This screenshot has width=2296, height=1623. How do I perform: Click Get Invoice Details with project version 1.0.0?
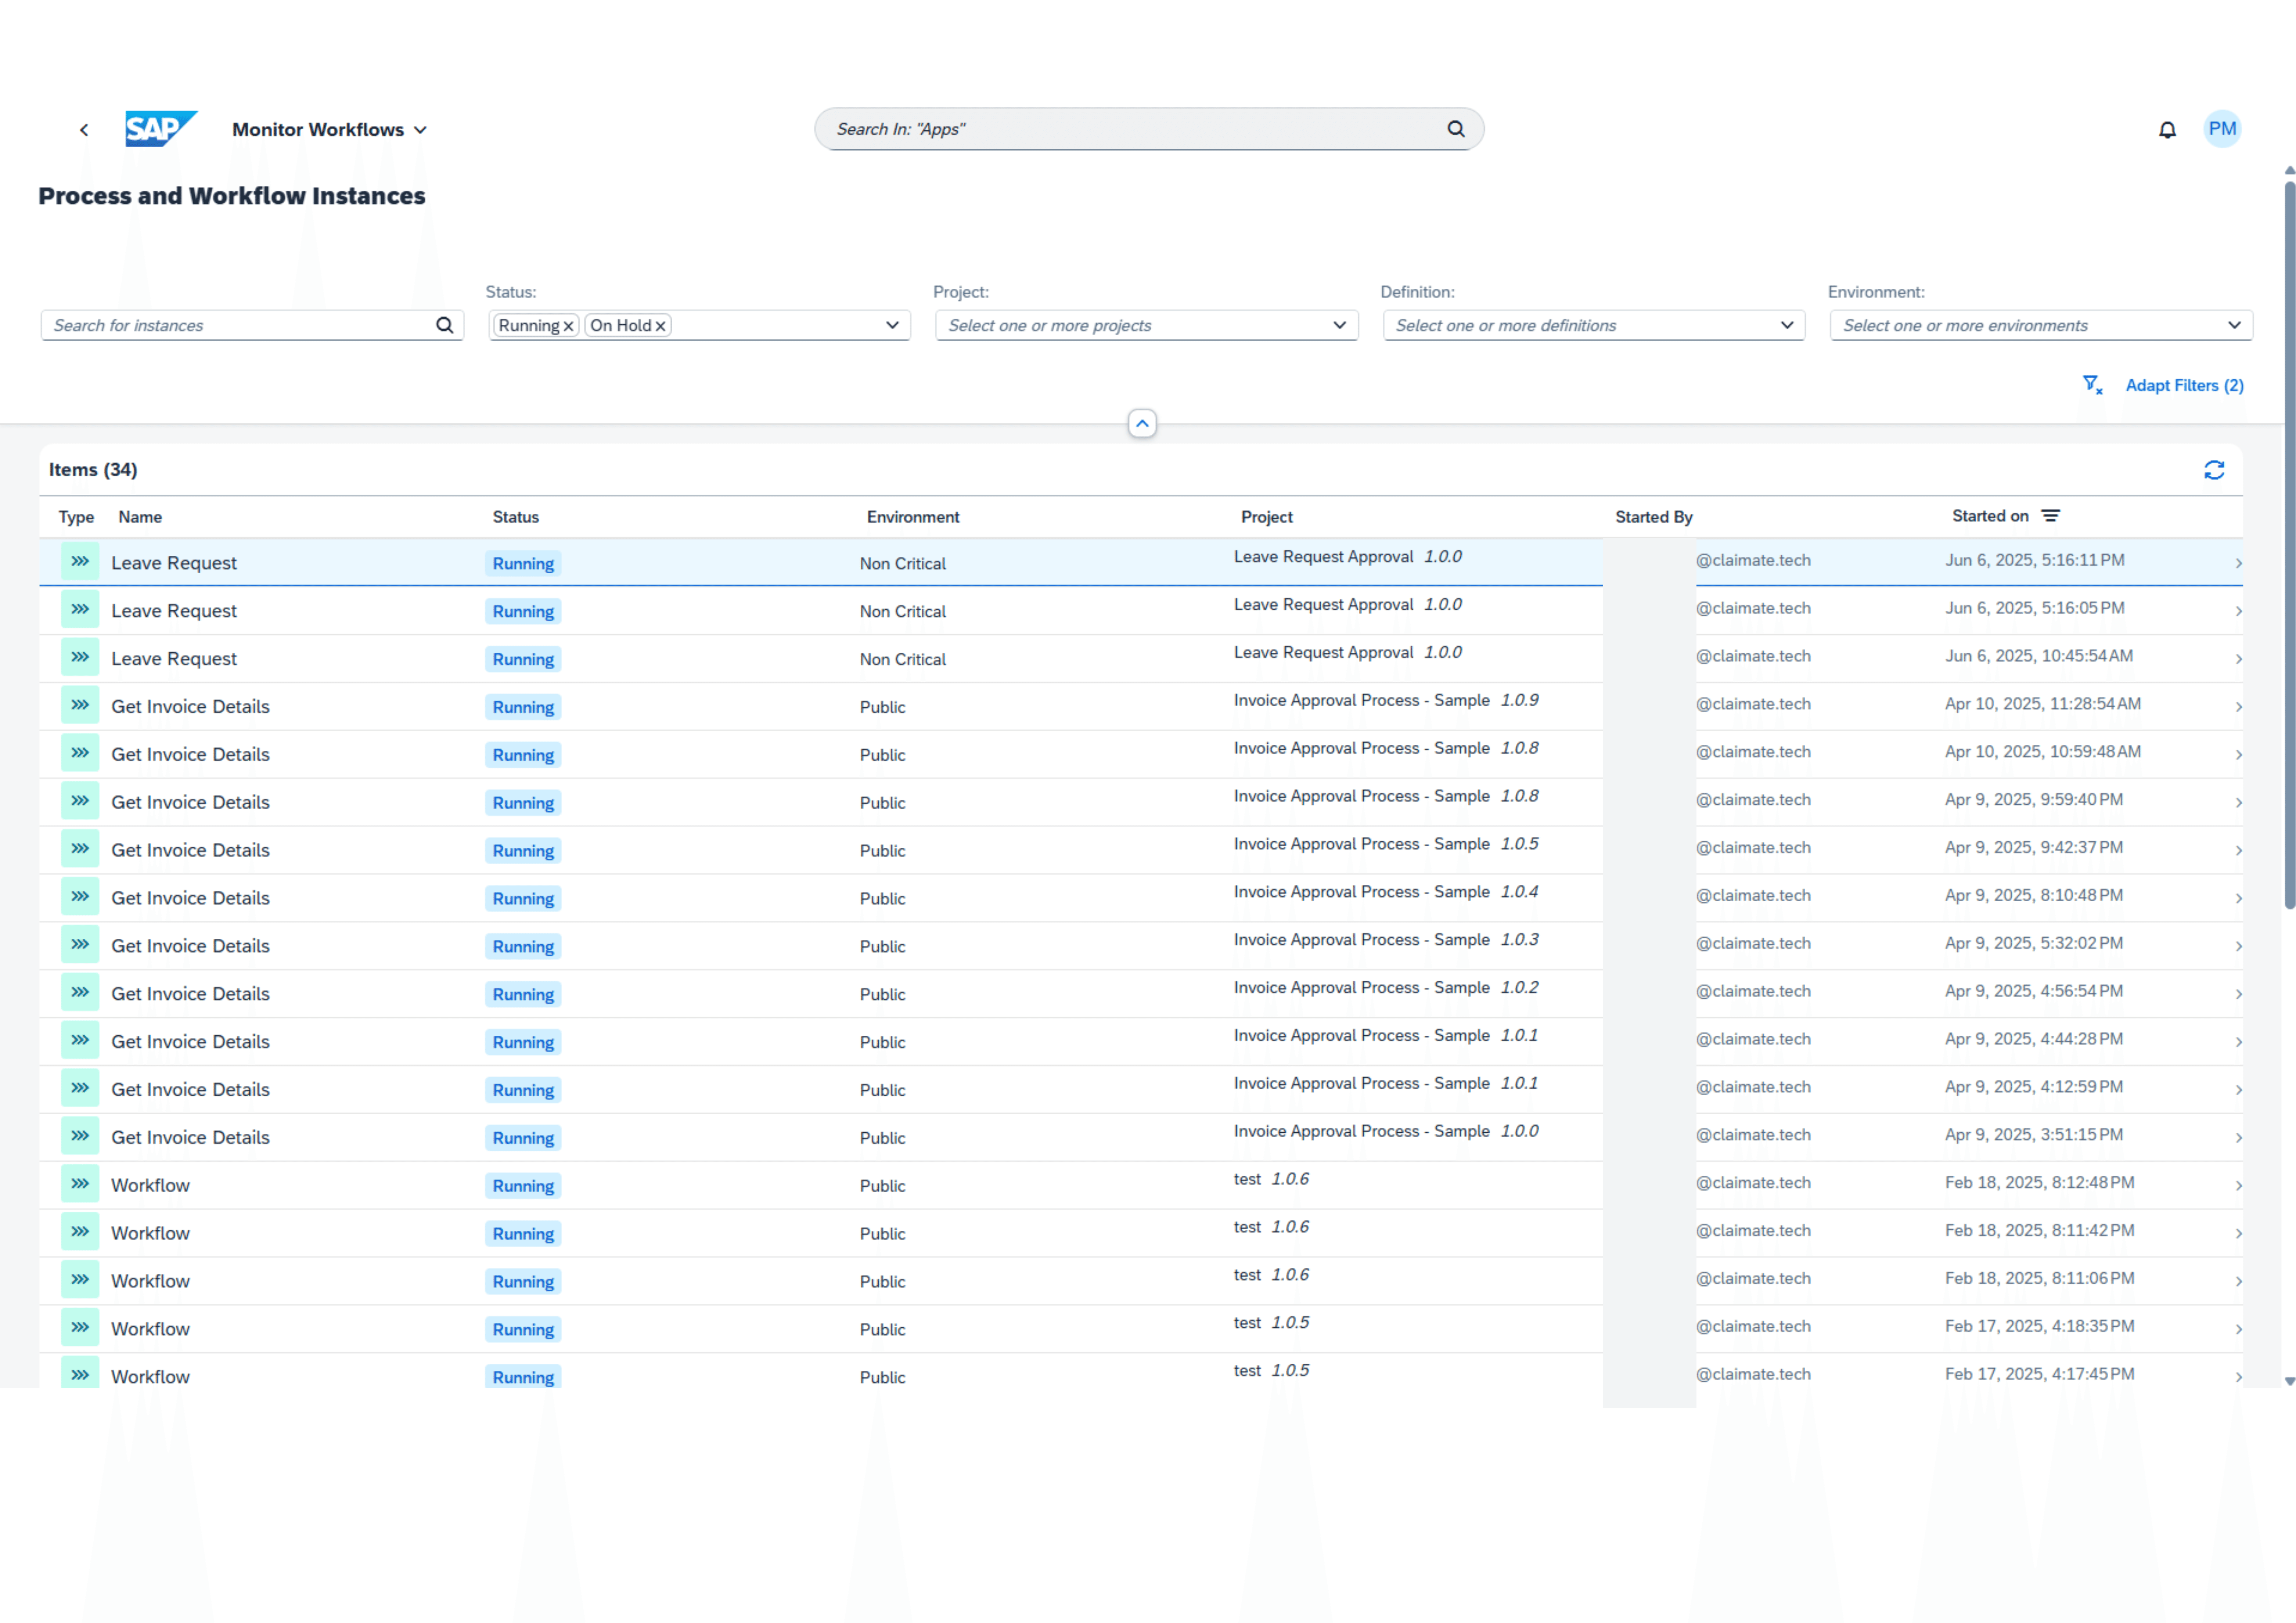190,1138
